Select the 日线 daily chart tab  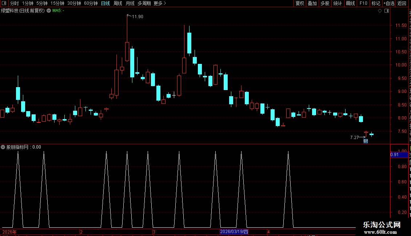[x=105, y=3]
